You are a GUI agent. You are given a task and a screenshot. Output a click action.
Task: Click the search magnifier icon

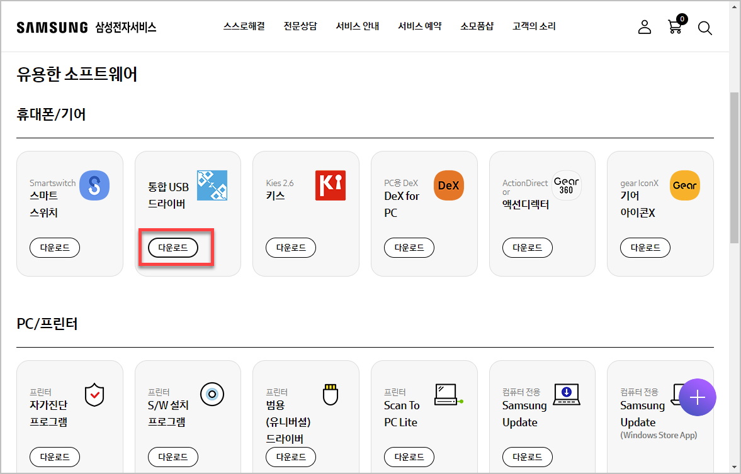704,28
